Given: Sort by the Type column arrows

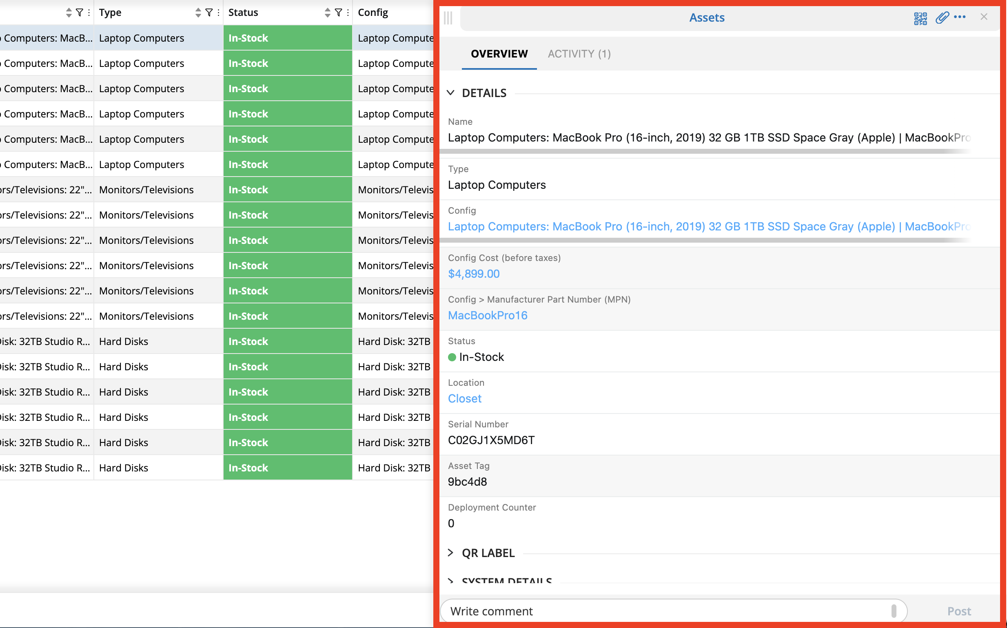Looking at the screenshot, I should (x=198, y=13).
